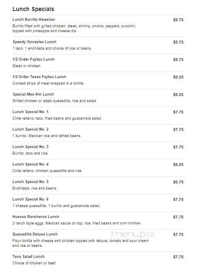Click the Taco Salad Lunch title
The height and width of the screenshot is (268, 206).
pyautogui.click(x=28, y=257)
